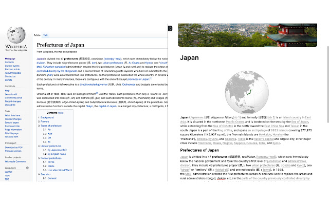
Task: Open the Ordinances link in the article
Action: pyautogui.click(x=129, y=85)
